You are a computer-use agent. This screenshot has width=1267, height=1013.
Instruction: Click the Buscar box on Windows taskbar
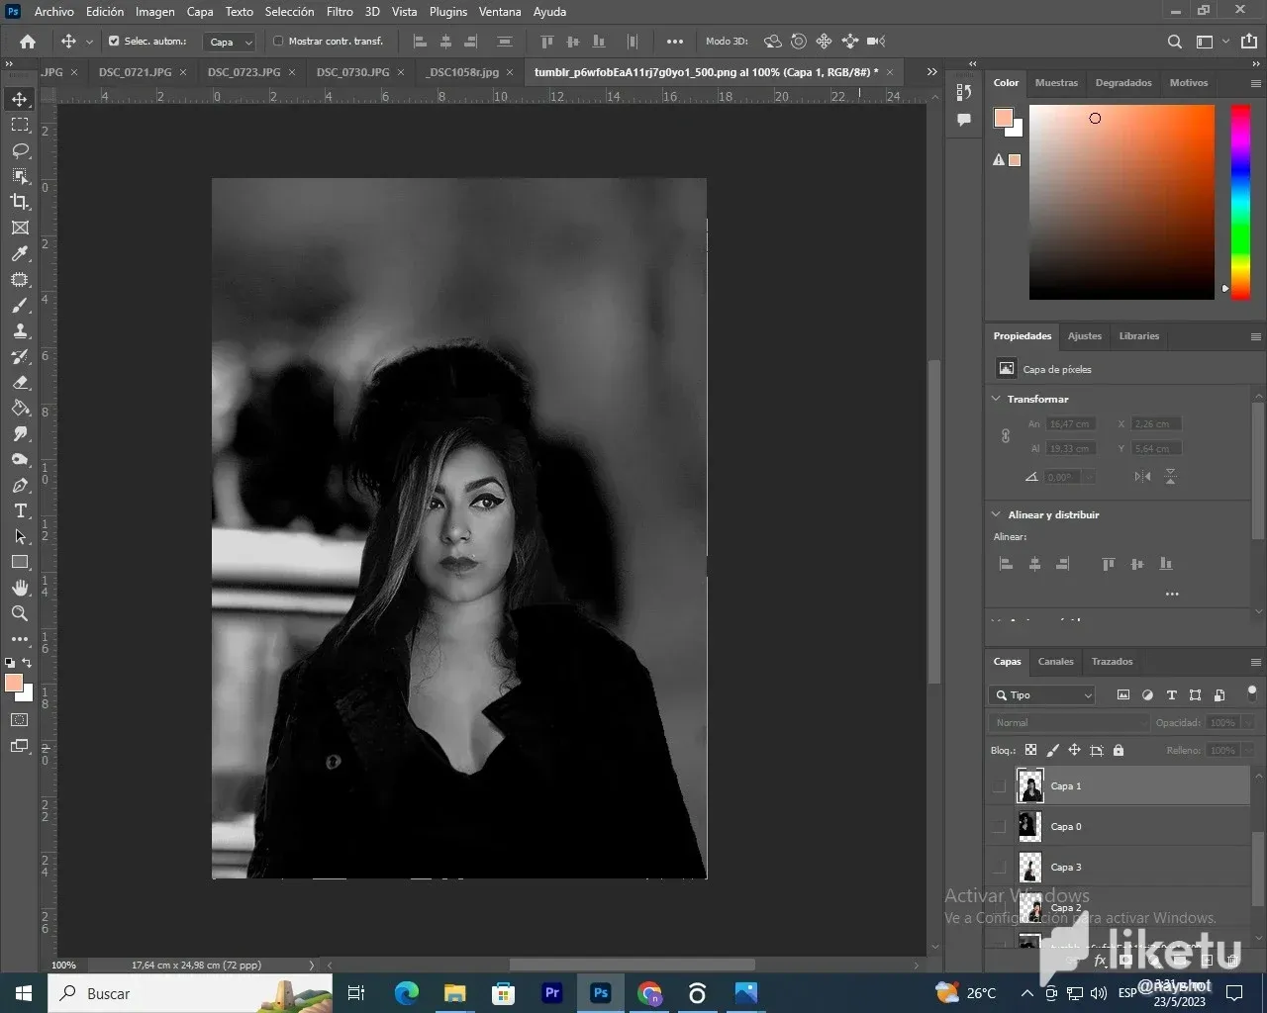(190, 993)
